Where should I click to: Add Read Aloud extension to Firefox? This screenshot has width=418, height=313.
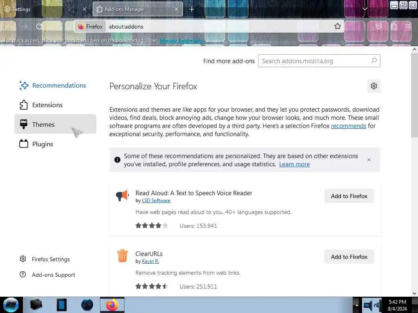(x=349, y=196)
